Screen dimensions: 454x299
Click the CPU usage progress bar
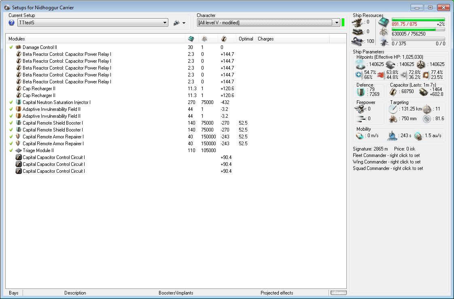(x=418, y=20)
